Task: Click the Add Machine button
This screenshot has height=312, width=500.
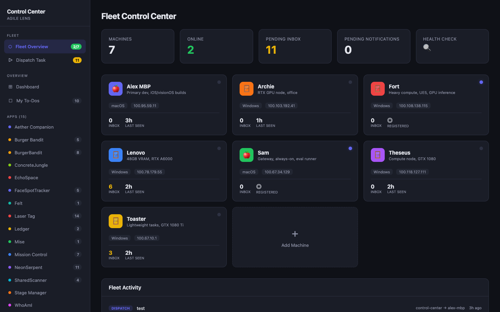Action: (295, 237)
